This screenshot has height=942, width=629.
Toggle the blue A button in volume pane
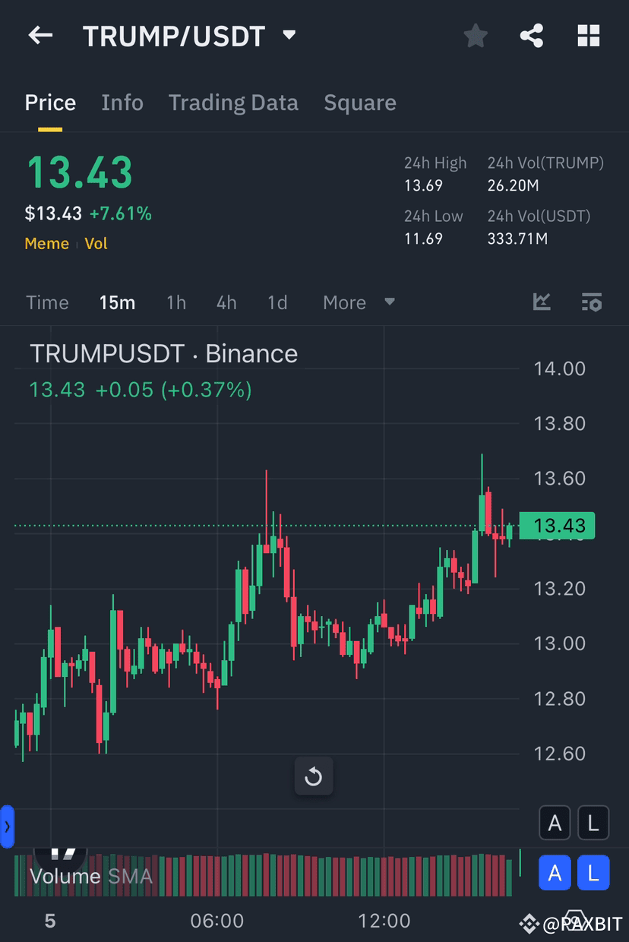(x=555, y=874)
